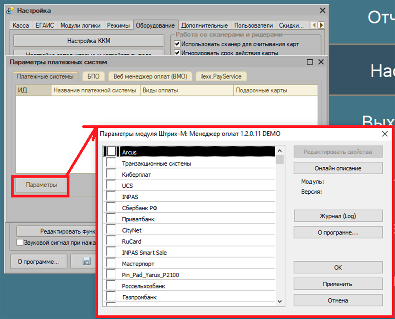The height and width of the screenshot is (319, 395).
Task: Switch to the Пользователи tab
Action: [x=254, y=25]
